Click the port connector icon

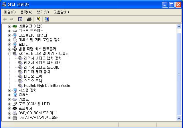15,104
